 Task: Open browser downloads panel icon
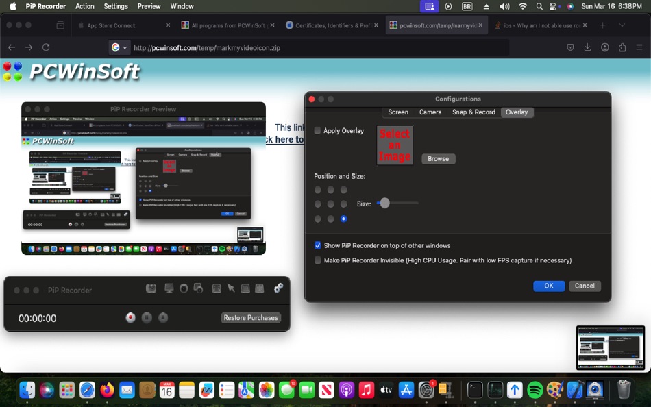[x=587, y=47]
